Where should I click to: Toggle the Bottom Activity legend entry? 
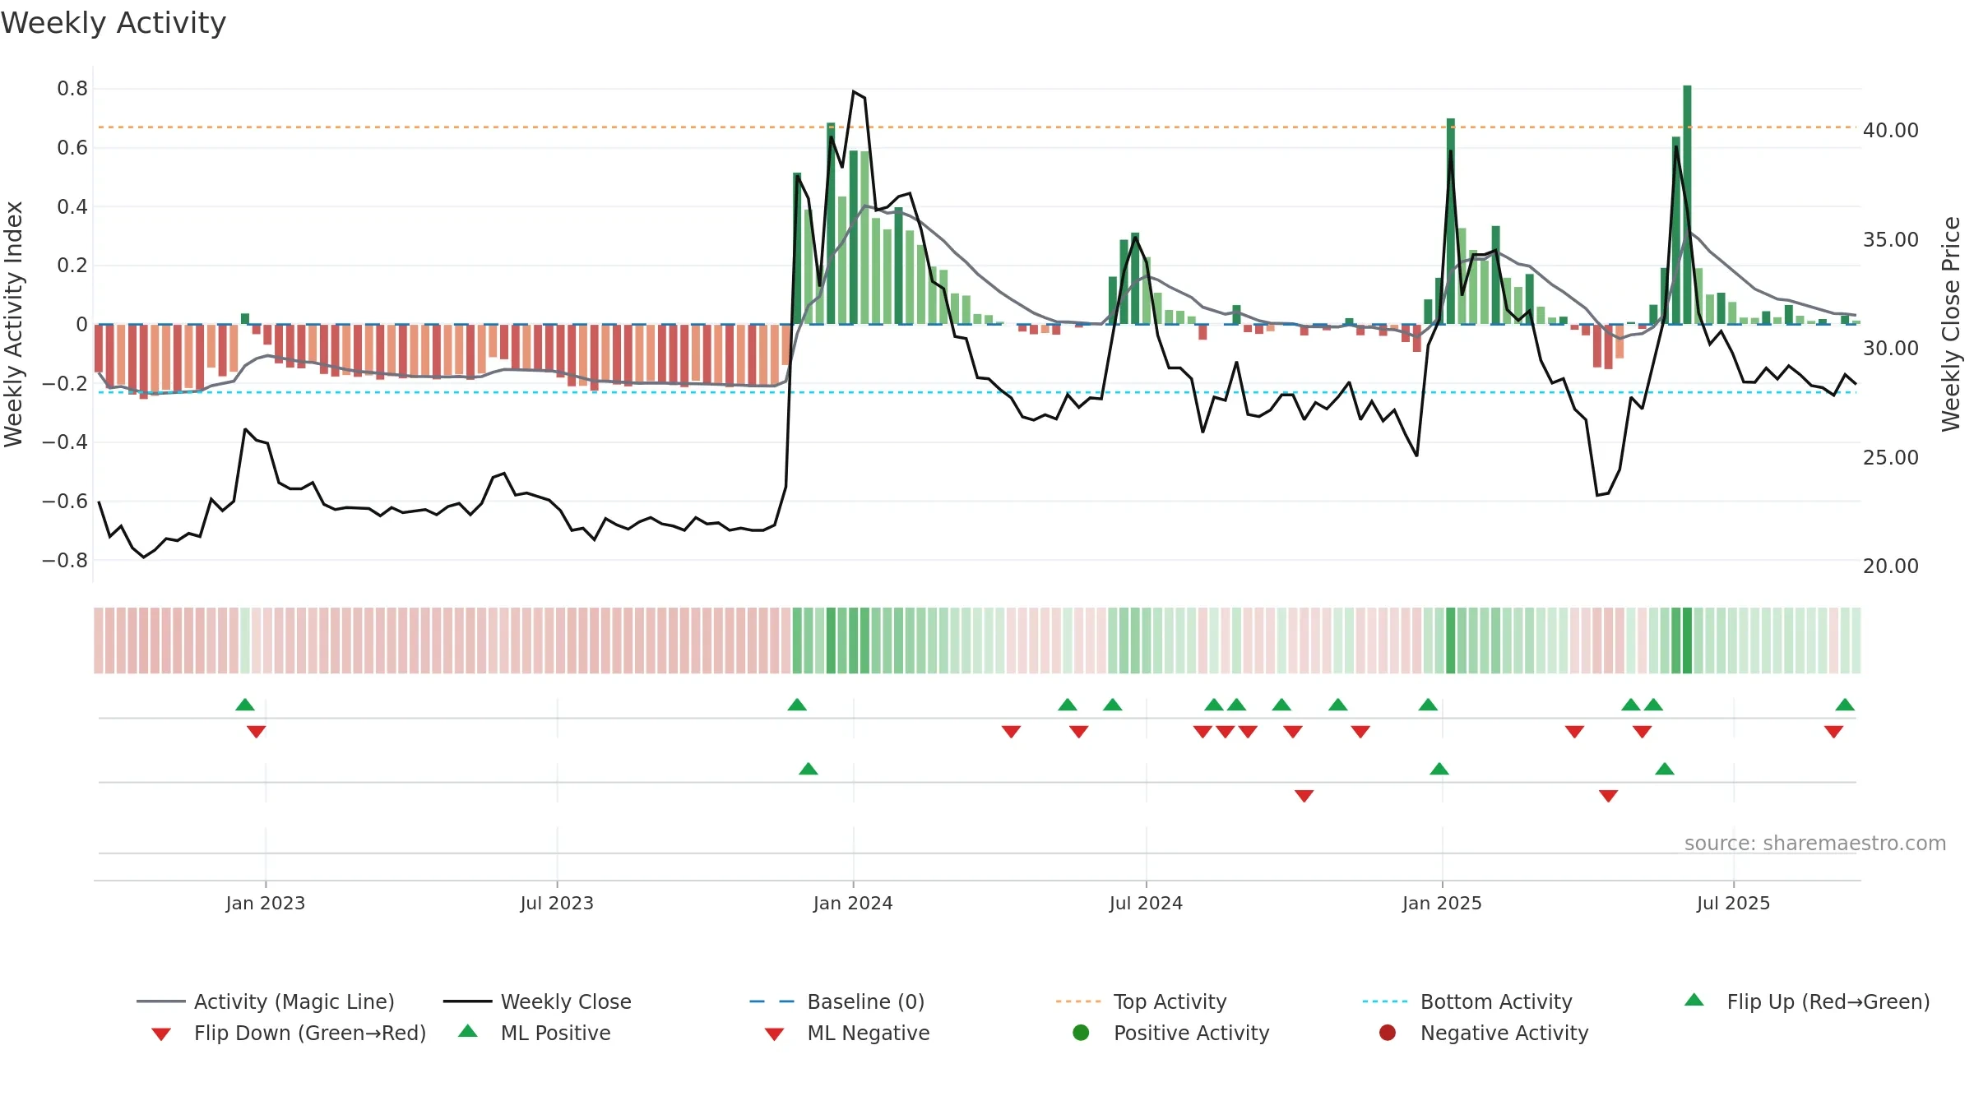(x=1467, y=1001)
